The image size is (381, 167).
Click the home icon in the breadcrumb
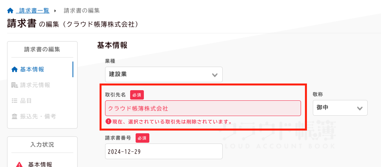11,11
